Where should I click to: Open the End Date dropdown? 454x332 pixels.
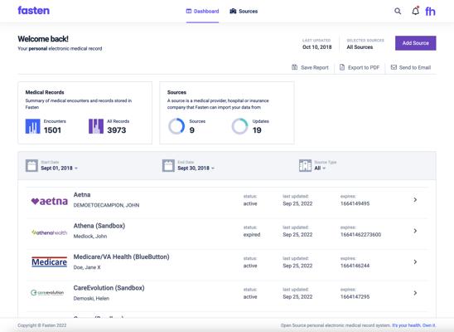tap(196, 168)
